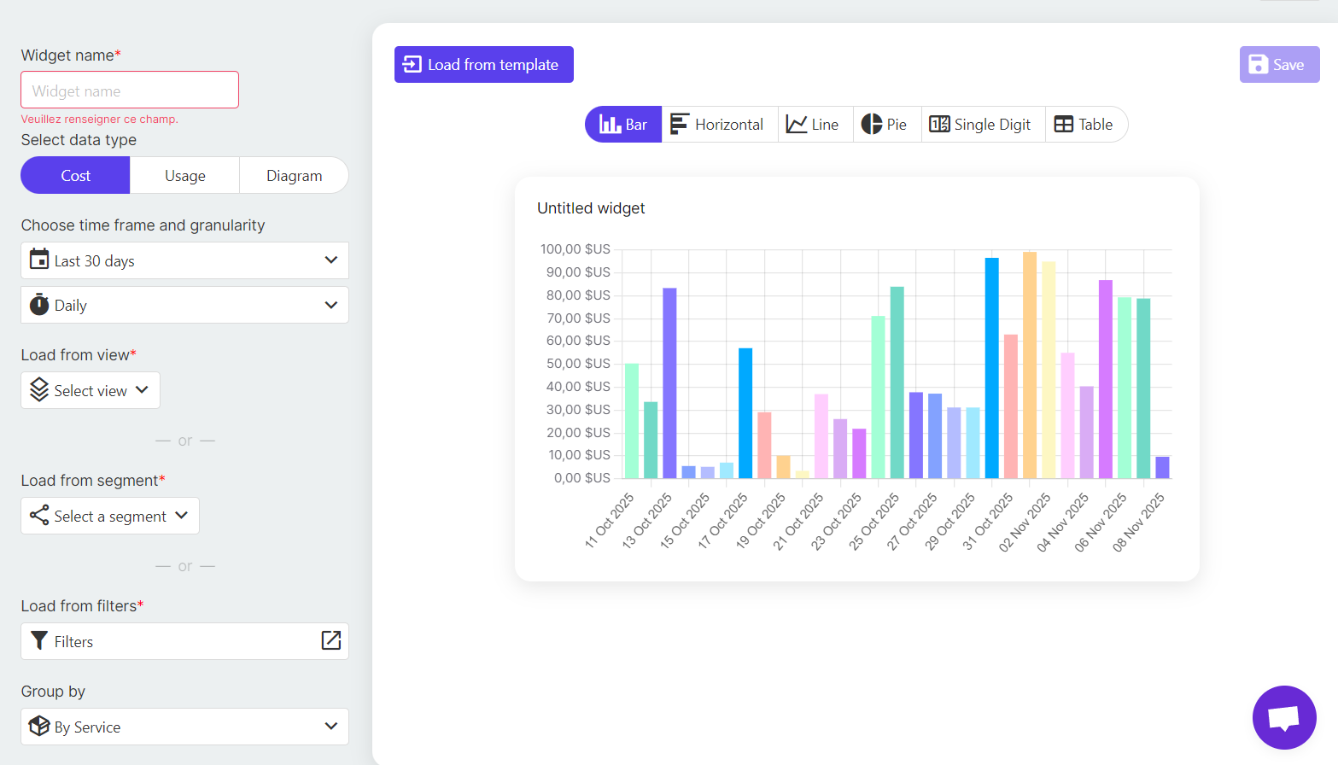Select the Bar chart type icon
Image resolution: width=1338 pixels, height=765 pixels.
610,124
